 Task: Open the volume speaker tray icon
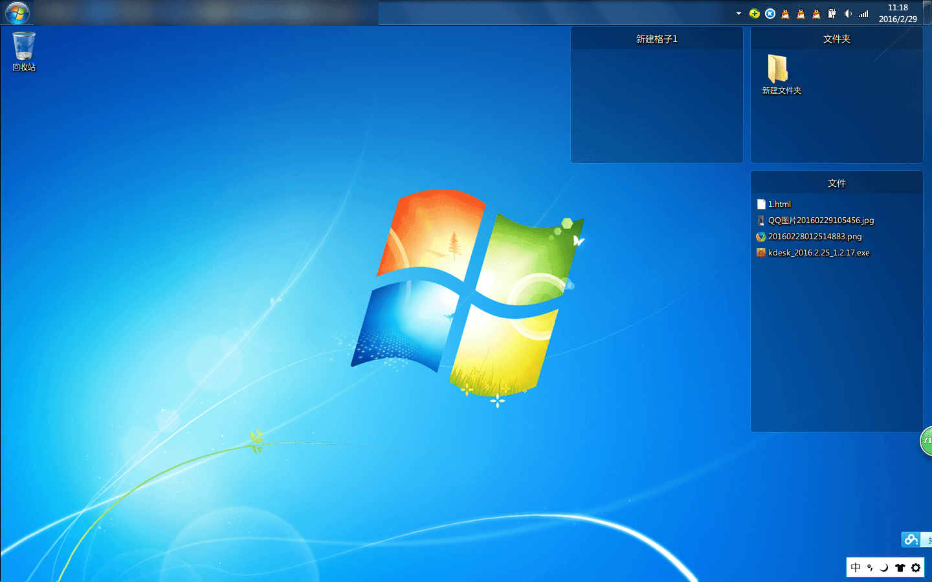coord(847,14)
